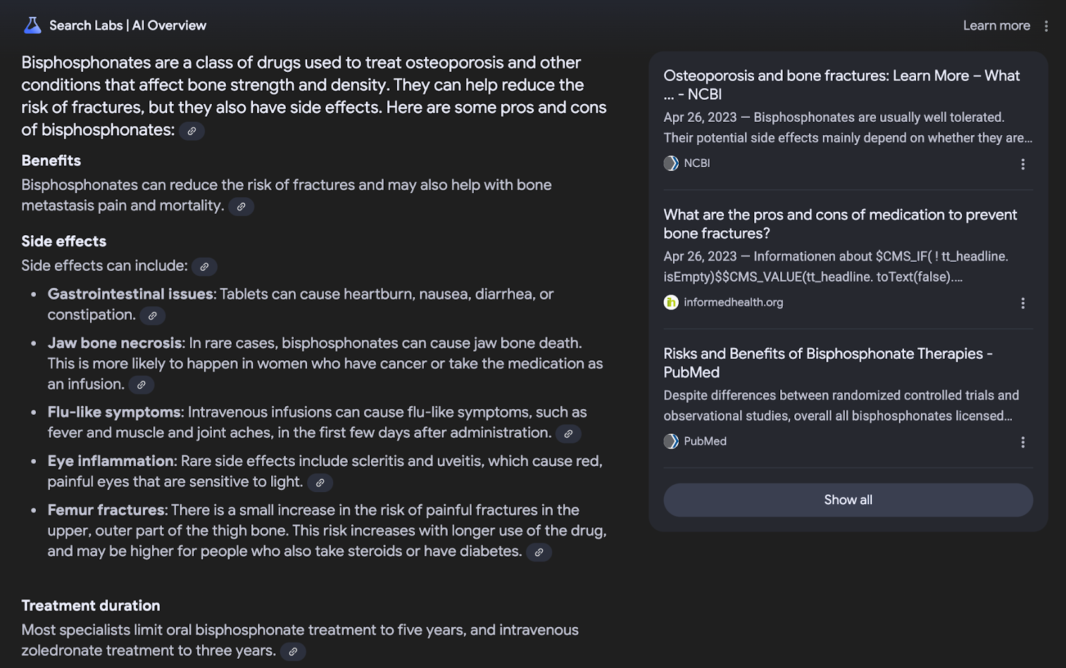Viewport: 1066px width, 668px height.
Task: Click the informedhealth.org site favicon
Action: pyautogui.click(x=671, y=302)
